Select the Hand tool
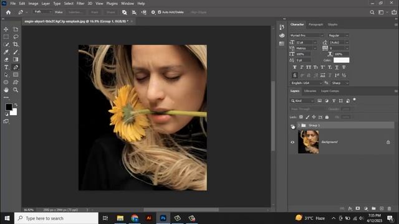399x224 pixels. click(6, 90)
